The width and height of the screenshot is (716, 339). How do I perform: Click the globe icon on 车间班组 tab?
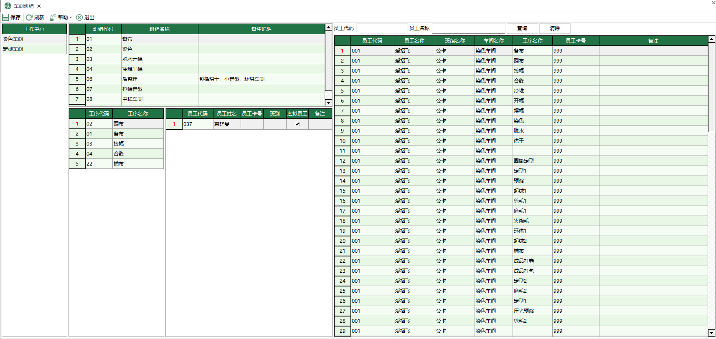[8, 6]
